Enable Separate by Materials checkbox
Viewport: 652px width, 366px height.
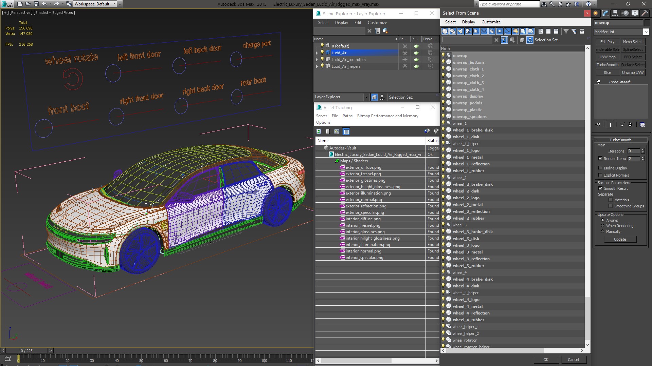click(611, 200)
